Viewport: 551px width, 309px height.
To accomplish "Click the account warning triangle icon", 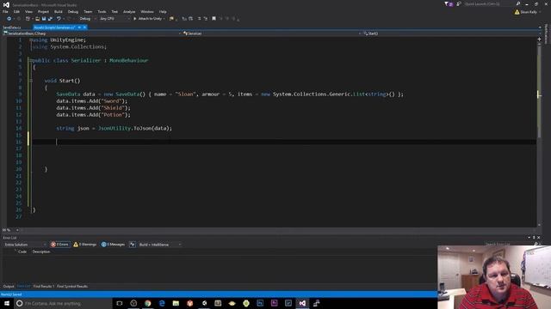I will click(517, 12).
